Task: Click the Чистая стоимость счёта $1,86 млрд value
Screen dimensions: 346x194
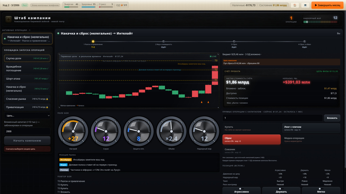Action: tap(238, 82)
